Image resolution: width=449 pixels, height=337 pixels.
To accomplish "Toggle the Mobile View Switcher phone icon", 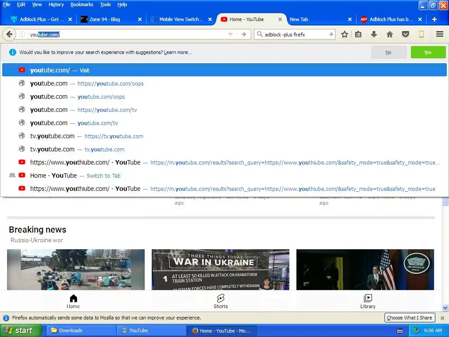I will [421, 34].
